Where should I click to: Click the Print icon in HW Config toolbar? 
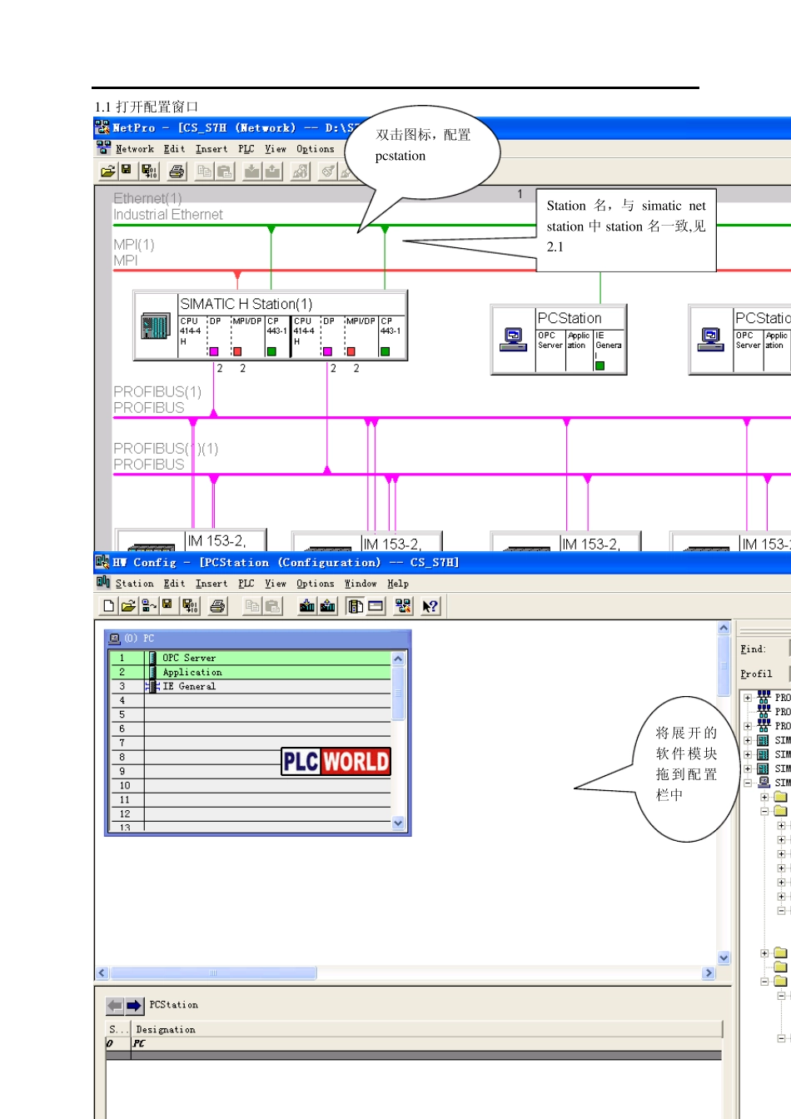point(217,606)
